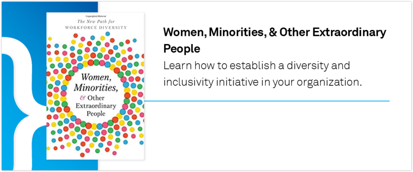Viewport: 413px width, 172px height.
Task: Click 'The New Path for' subtitle on cover
Action: (x=95, y=21)
